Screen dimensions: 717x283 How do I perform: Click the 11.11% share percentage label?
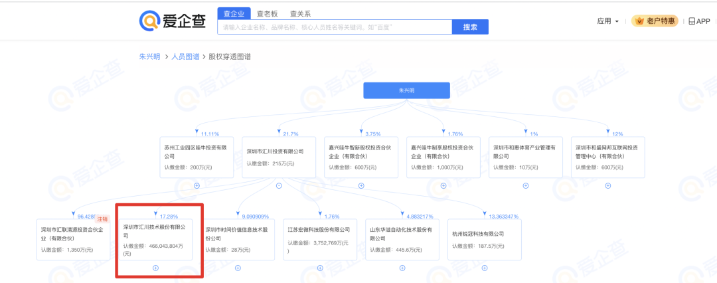210,134
